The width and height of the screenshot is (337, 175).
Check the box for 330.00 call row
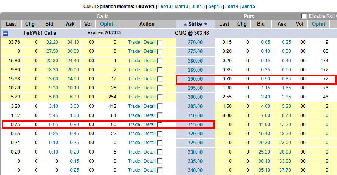pos(160,152)
